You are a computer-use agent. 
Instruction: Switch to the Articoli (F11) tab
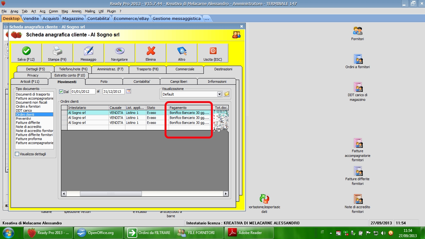[30, 82]
